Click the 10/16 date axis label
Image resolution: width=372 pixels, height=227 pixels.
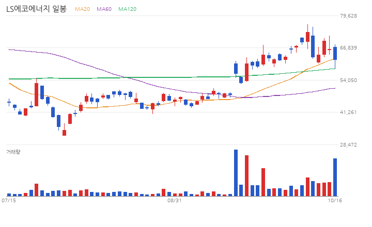pyautogui.click(x=335, y=201)
